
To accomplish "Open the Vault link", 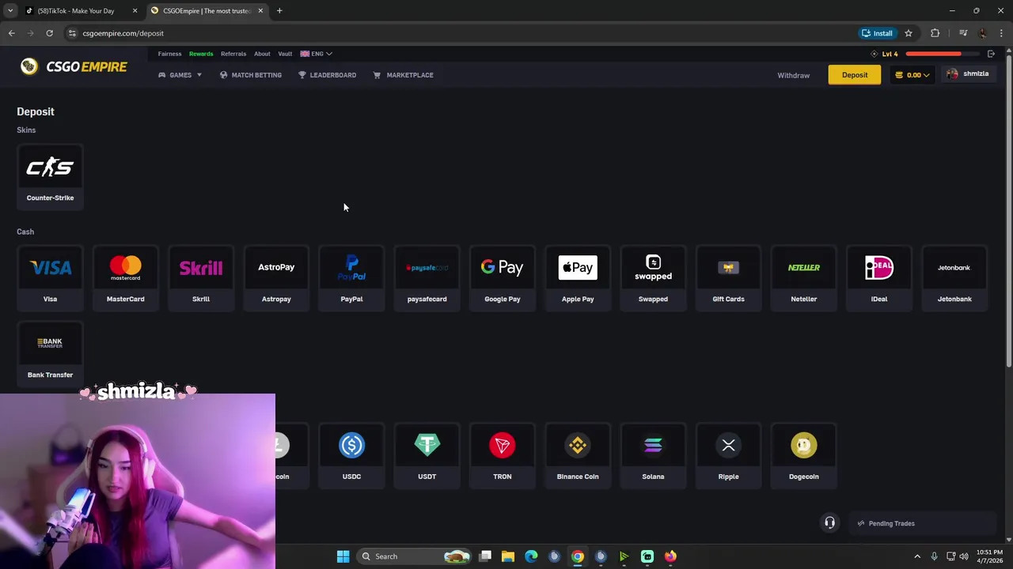I will click(285, 54).
